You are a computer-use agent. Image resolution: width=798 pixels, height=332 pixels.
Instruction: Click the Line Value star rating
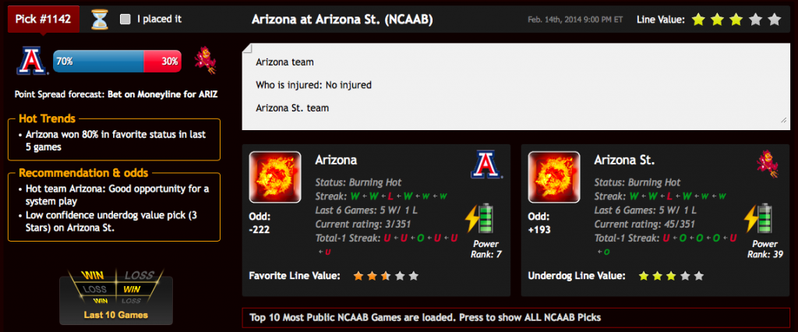pos(736,19)
